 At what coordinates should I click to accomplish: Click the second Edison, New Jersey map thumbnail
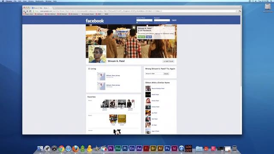(x=101, y=86)
